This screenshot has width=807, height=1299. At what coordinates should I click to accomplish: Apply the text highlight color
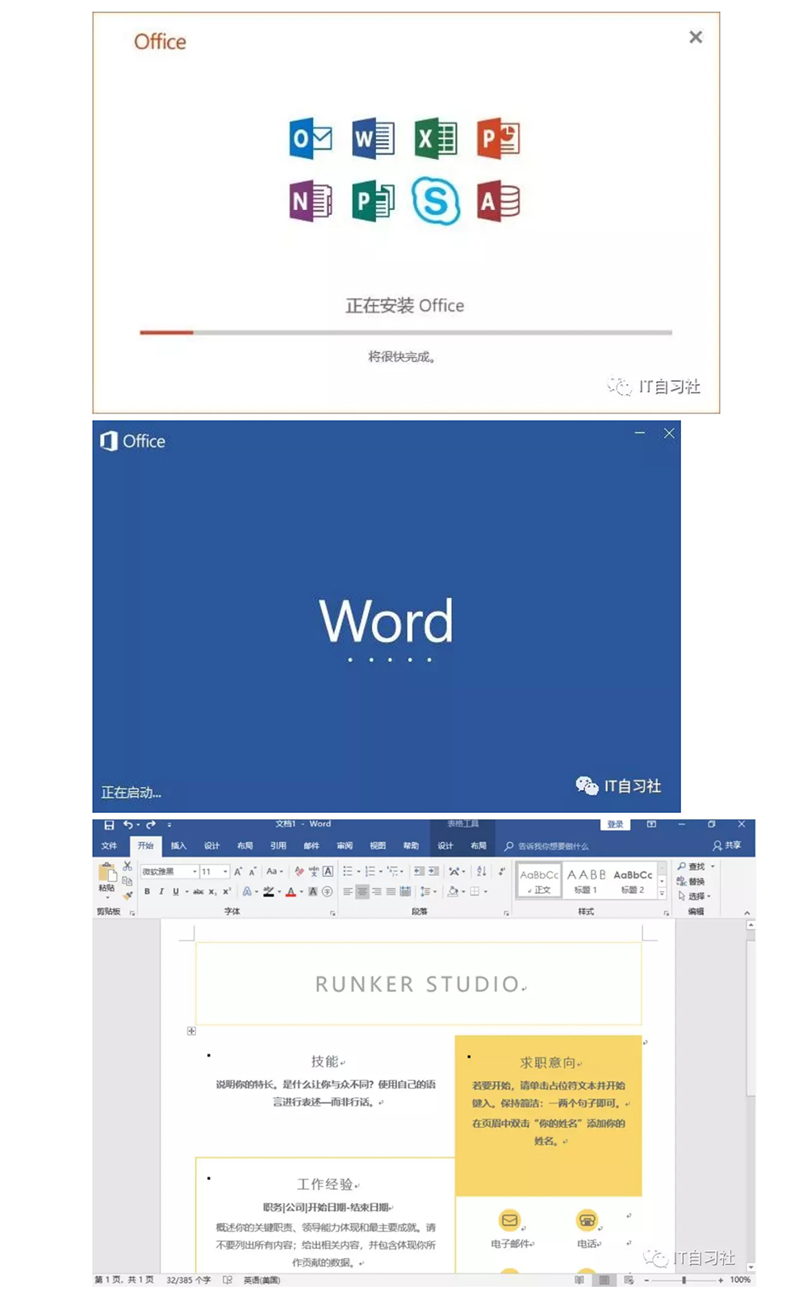(268, 892)
